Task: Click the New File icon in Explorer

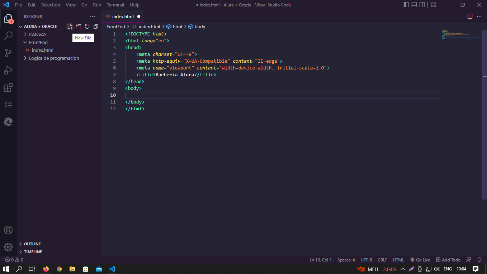Action: [70, 27]
